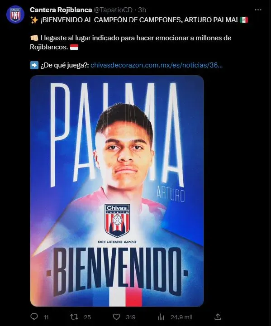Click the BIENVENIDO text on the poster
Image resolution: width=271 pixels, height=326 pixels.
[x=117, y=272]
